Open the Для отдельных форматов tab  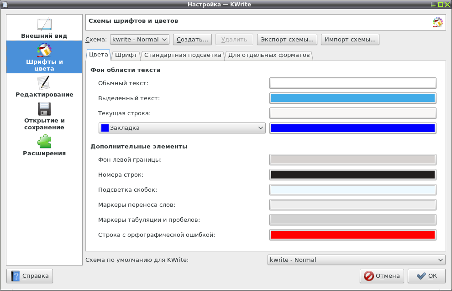(x=269, y=55)
